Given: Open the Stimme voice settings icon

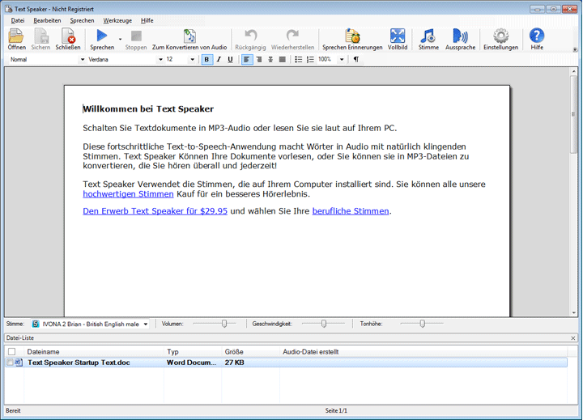Looking at the screenshot, I should coord(428,36).
